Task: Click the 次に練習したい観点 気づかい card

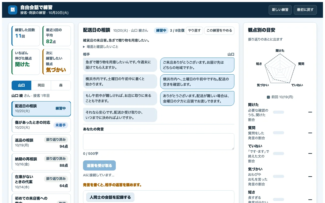Action: tap(57, 62)
